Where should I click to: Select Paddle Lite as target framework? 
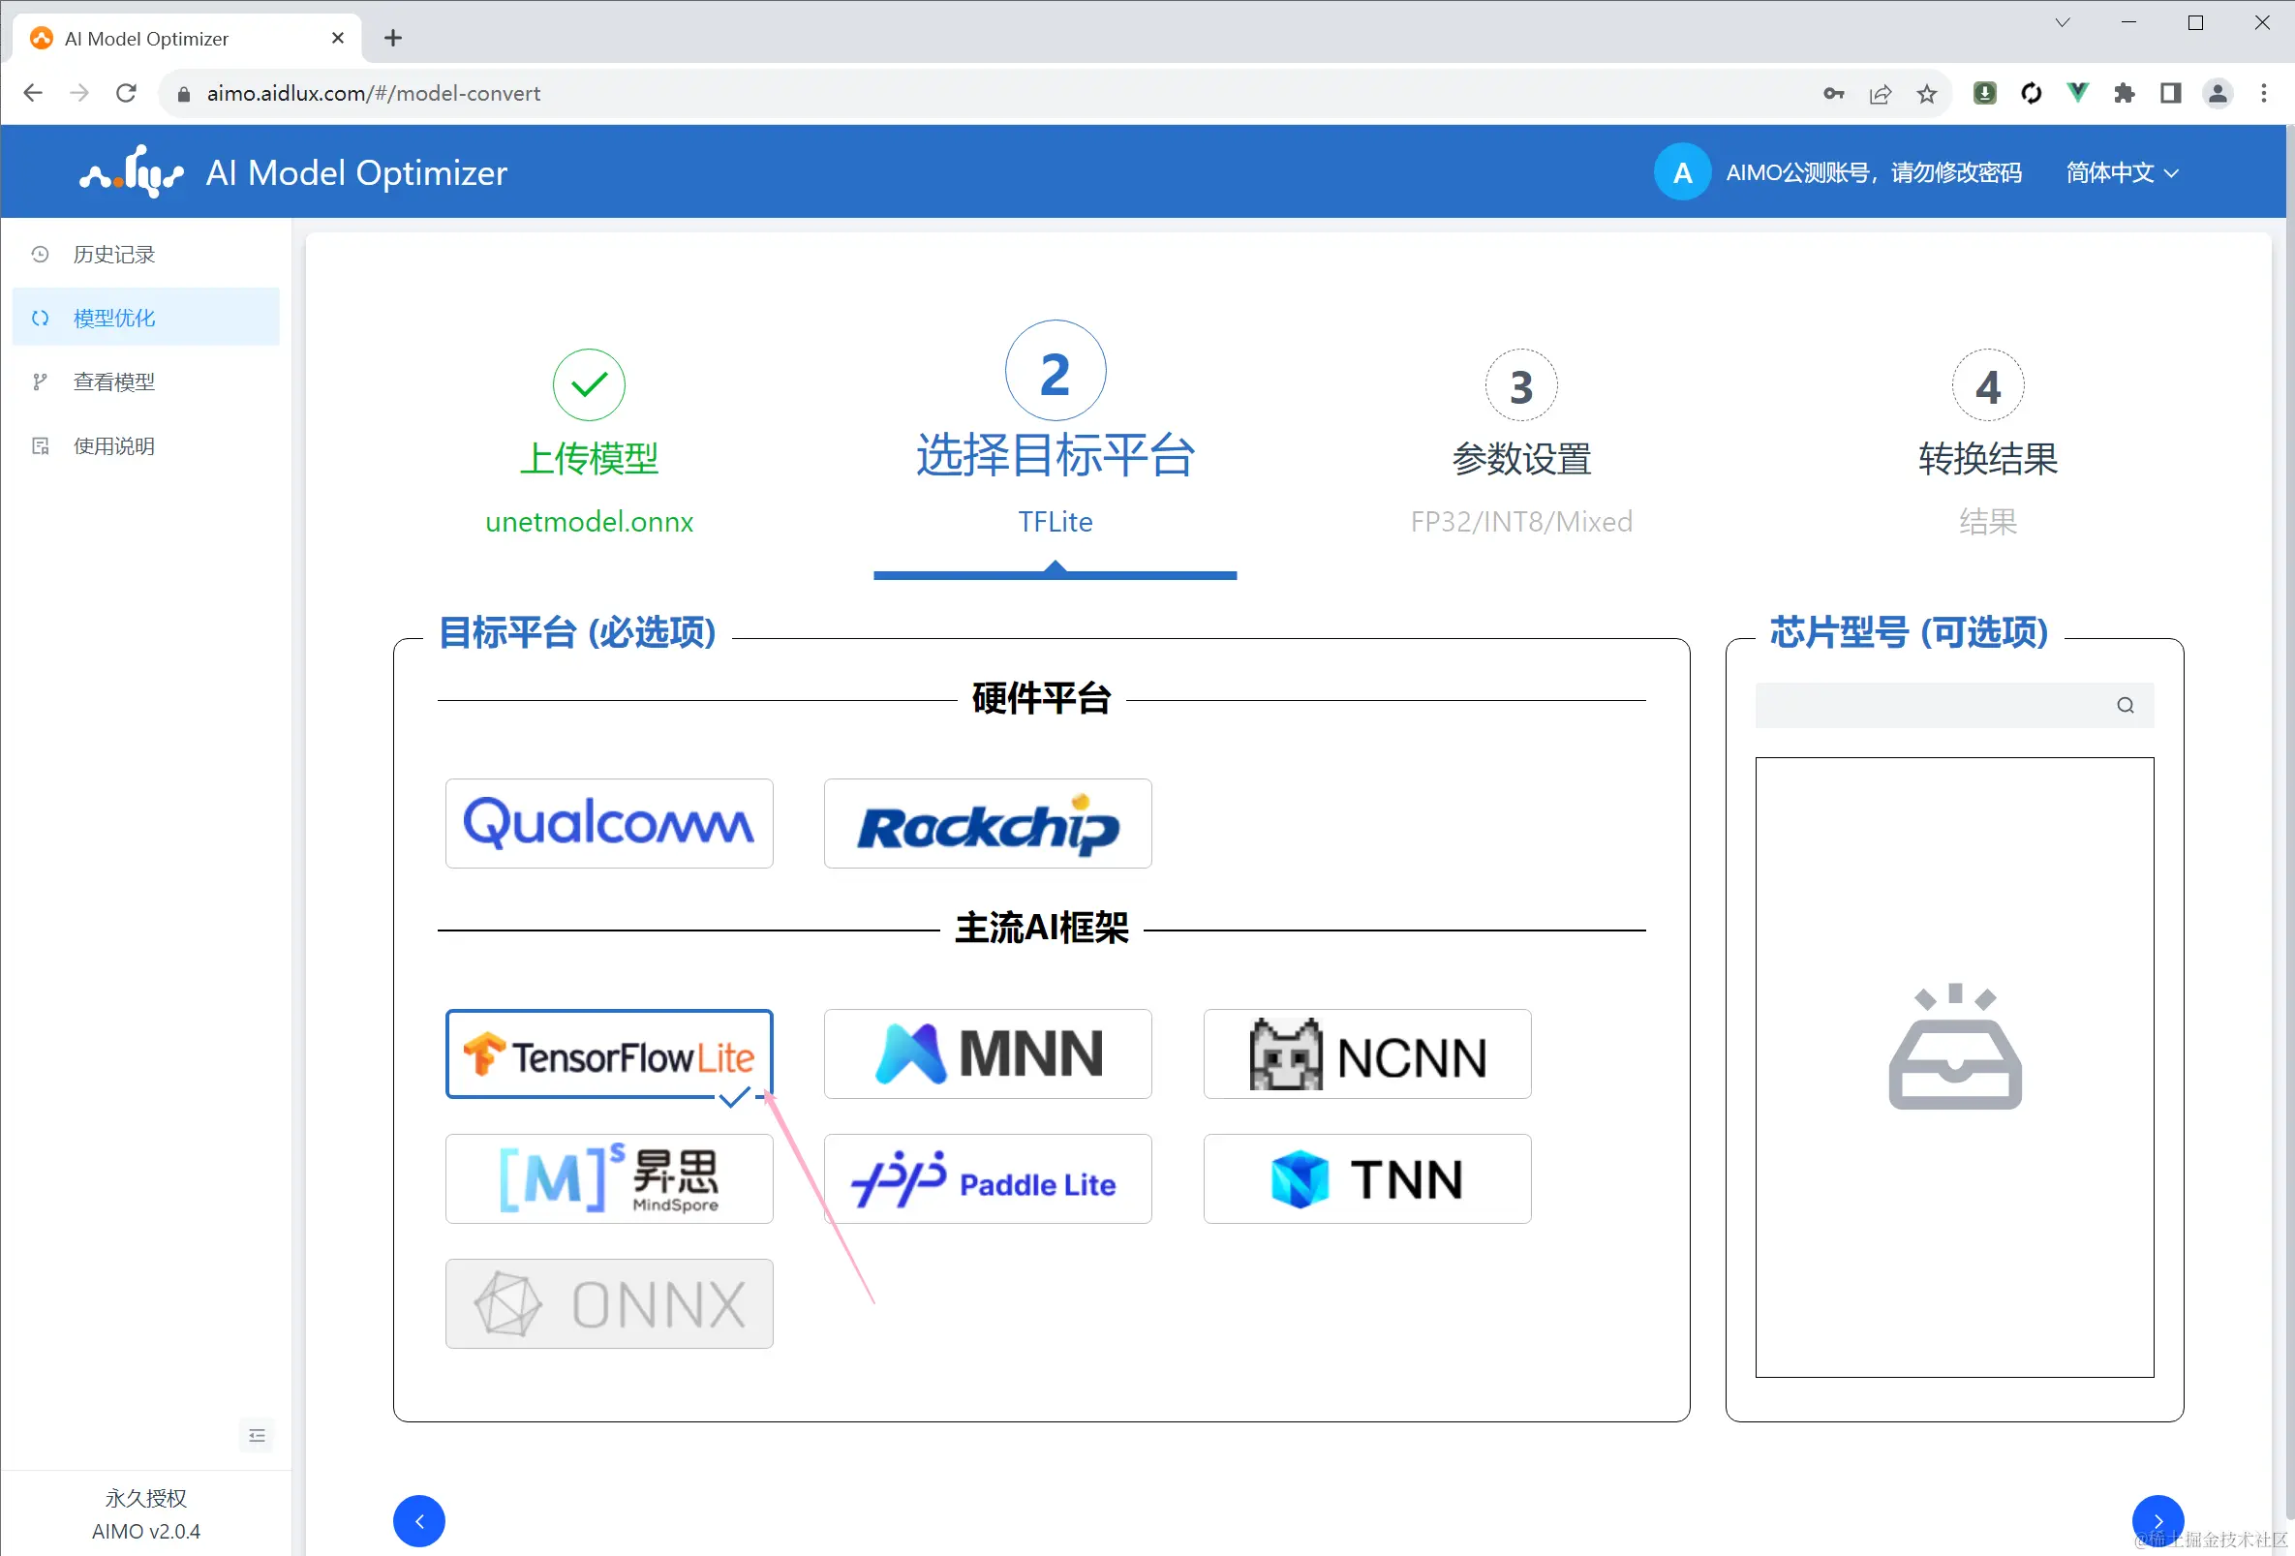pos(987,1177)
